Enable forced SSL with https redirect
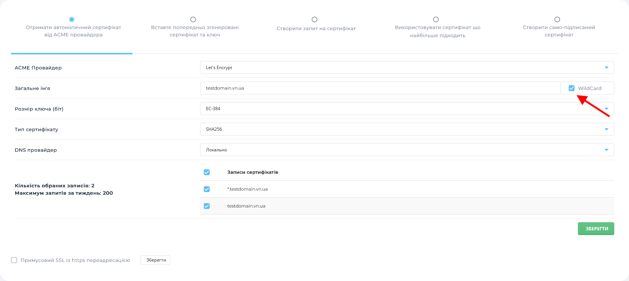This screenshot has height=281, width=629. (x=14, y=260)
